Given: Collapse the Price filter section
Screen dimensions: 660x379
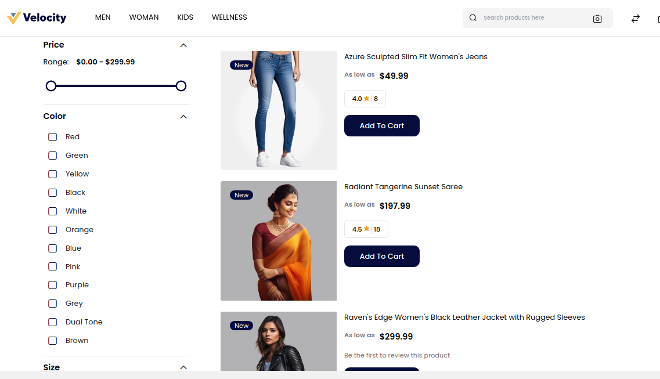Looking at the screenshot, I should 183,45.
